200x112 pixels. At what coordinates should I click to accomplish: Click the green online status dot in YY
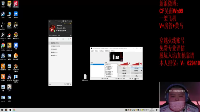(54, 31)
